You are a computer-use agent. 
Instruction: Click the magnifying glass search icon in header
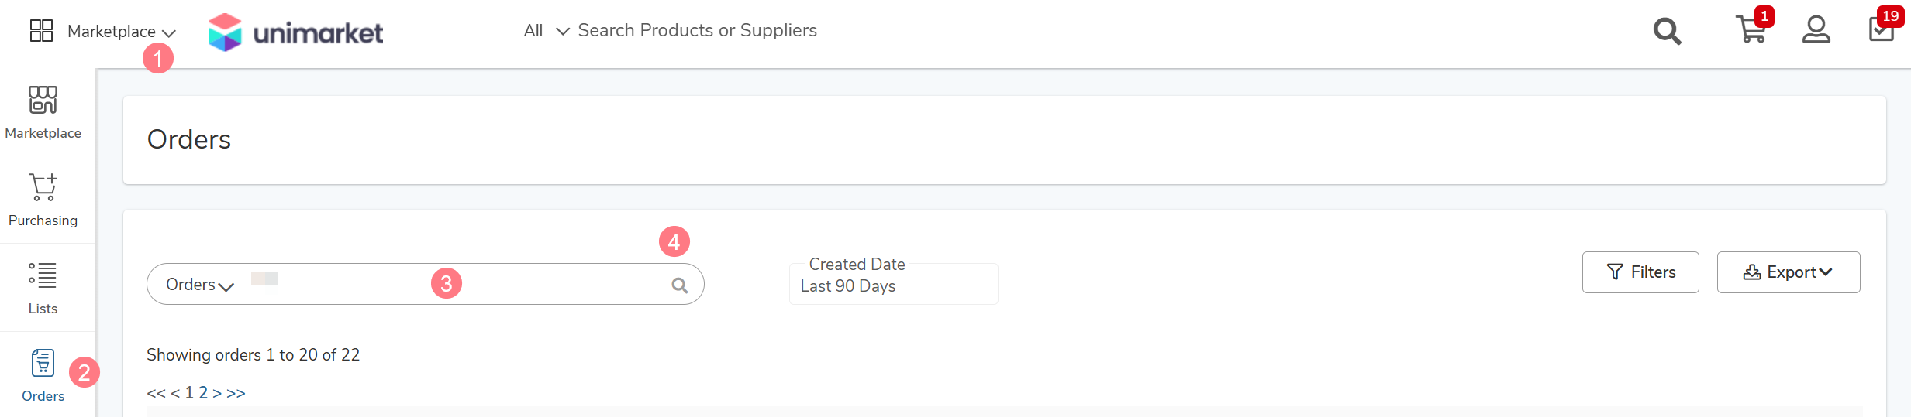click(1667, 32)
